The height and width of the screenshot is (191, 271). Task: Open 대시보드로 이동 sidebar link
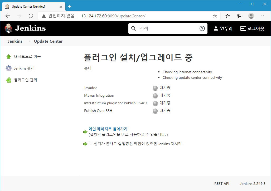[27, 56]
